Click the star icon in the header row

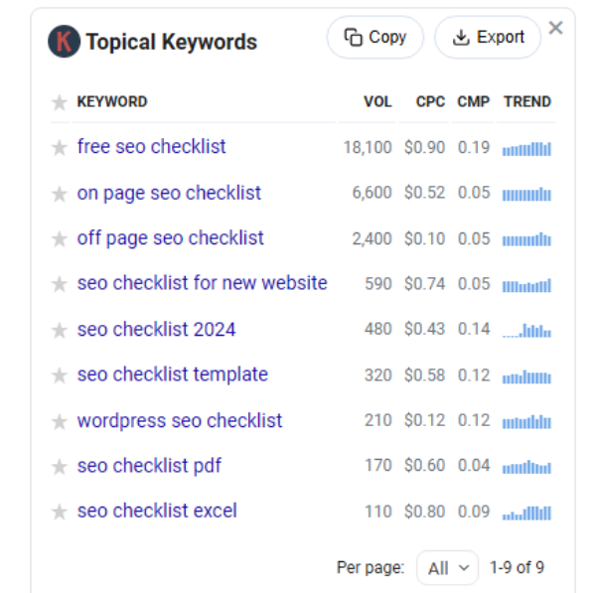point(60,102)
